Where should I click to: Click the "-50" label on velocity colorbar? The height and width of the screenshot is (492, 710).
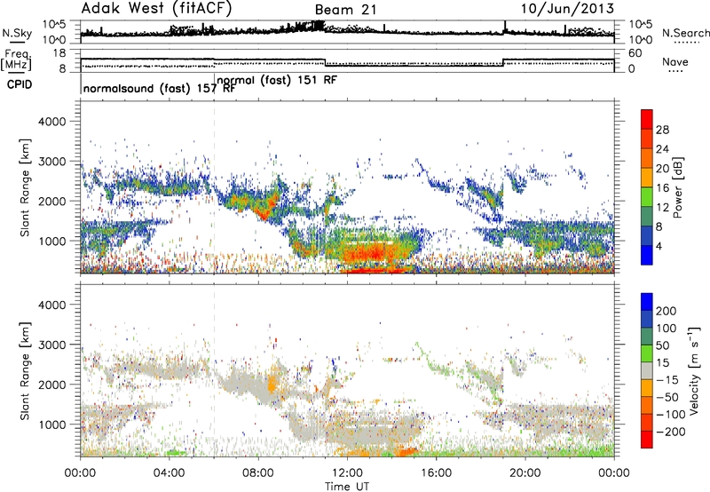click(667, 397)
